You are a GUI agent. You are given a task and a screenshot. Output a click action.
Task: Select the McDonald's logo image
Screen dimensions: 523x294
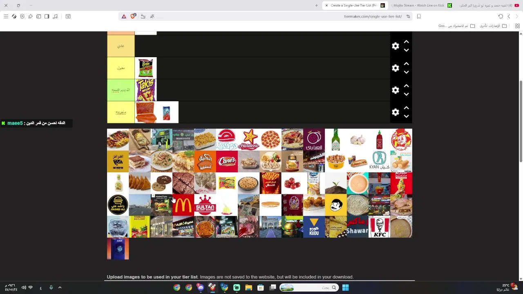(183, 205)
